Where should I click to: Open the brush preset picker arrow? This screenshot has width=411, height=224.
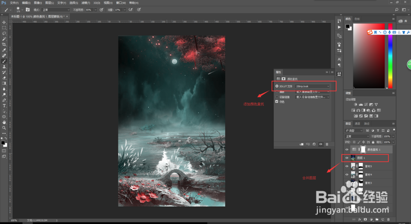point(22,10)
